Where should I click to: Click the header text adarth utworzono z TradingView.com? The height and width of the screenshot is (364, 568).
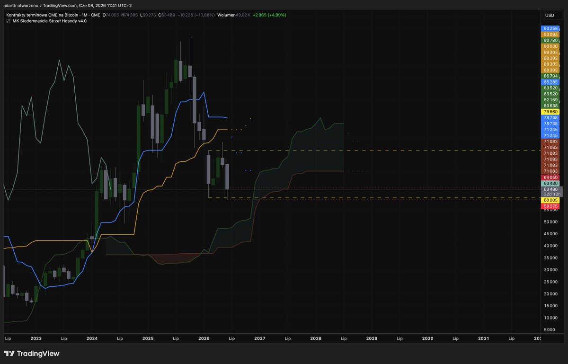pyautogui.click(x=40, y=5)
